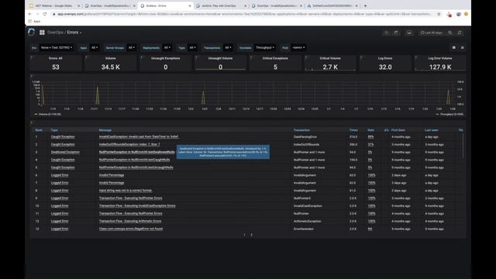The image size is (496, 279).
Task: Click the table's vertical scrollbar on the right
Action: [463, 146]
